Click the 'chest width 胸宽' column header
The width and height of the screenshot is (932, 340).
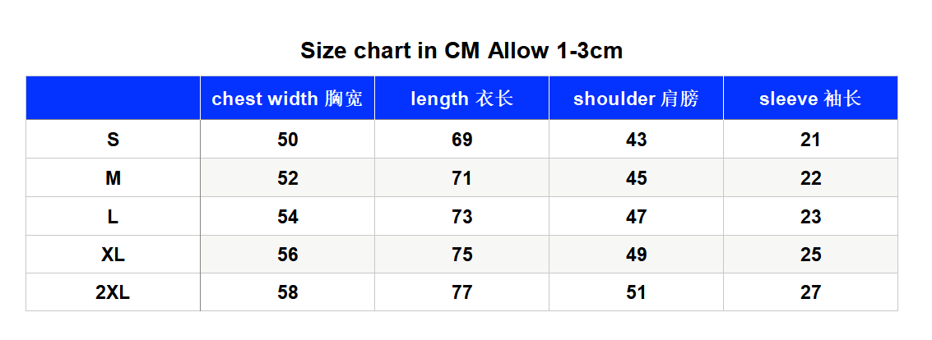(x=287, y=99)
